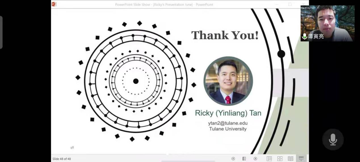Image resolution: width=360 pixels, height=162 pixels.
Task: Click the PowerPoint logo in the title bar
Action: (x=54, y=4)
